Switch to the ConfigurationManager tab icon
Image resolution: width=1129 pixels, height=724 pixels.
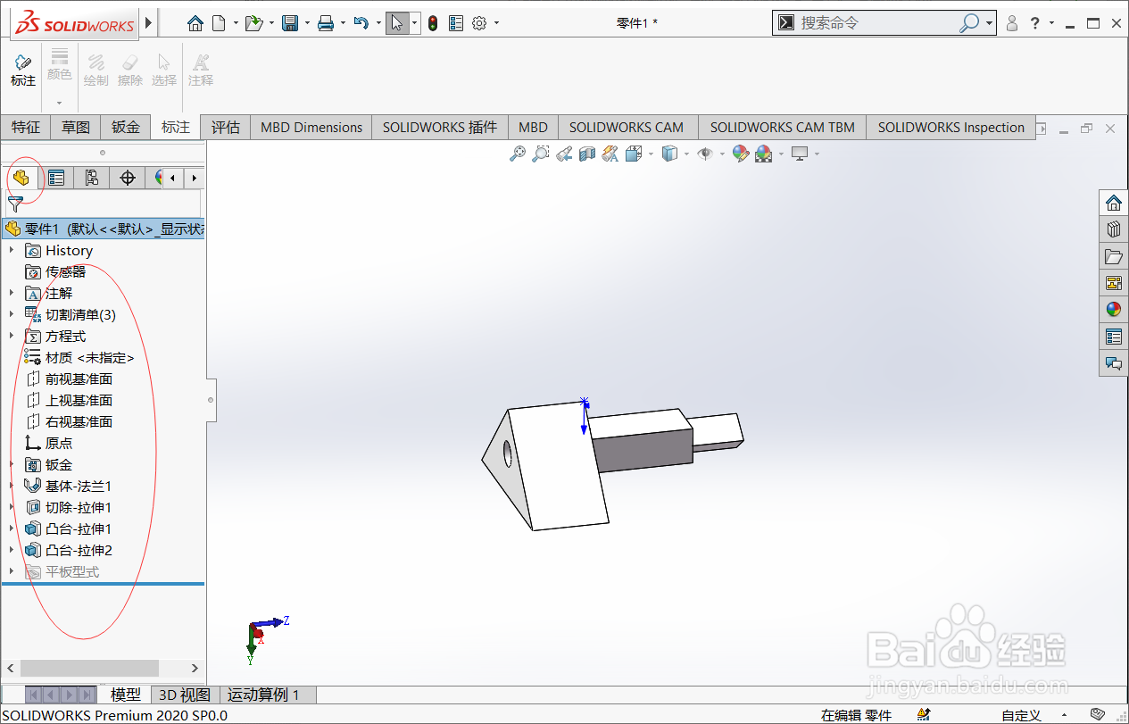pos(92,178)
